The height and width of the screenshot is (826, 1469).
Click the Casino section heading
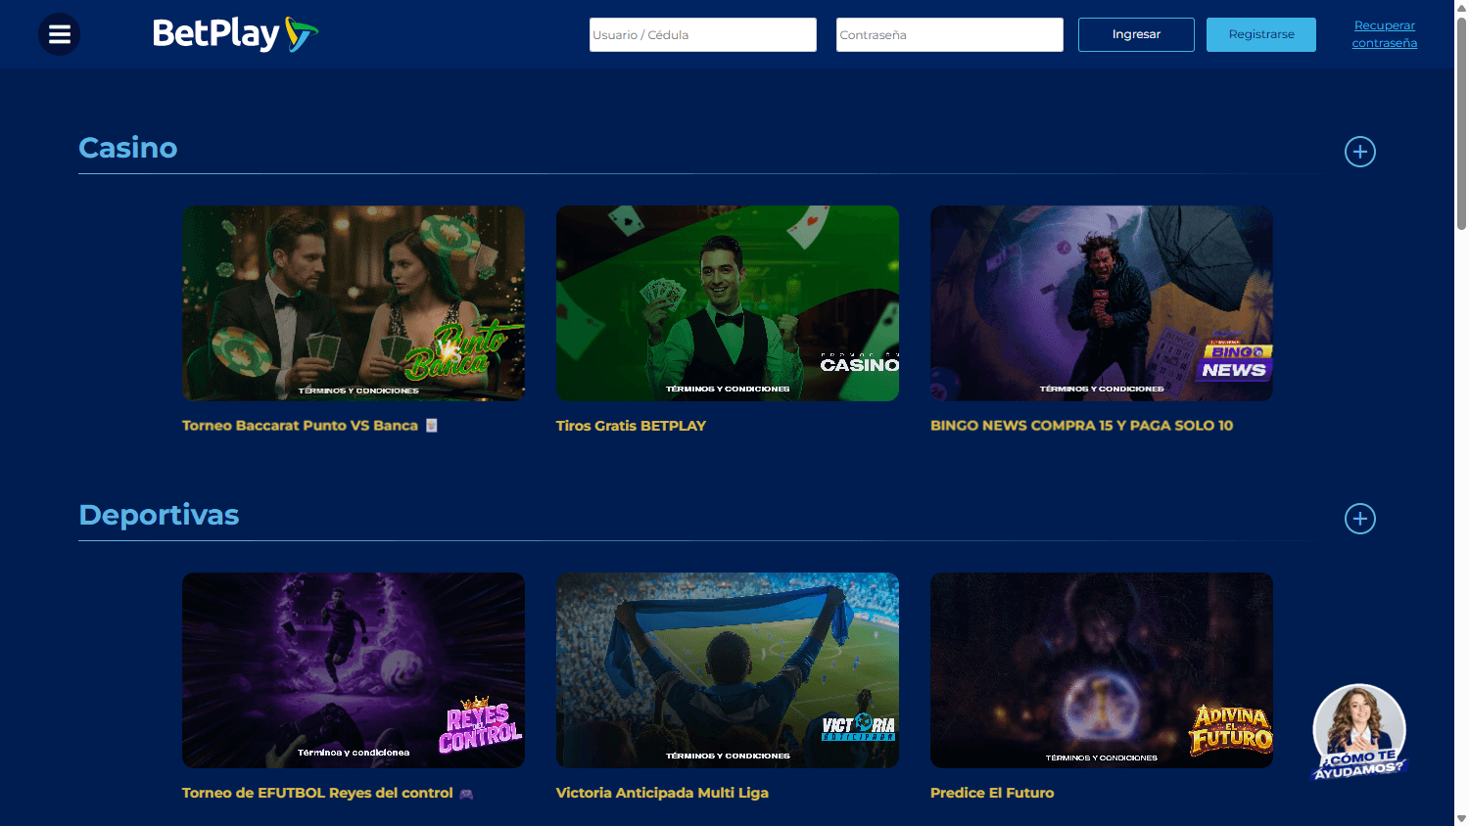(x=127, y=147)
